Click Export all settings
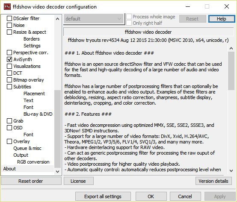 point(103,196)
